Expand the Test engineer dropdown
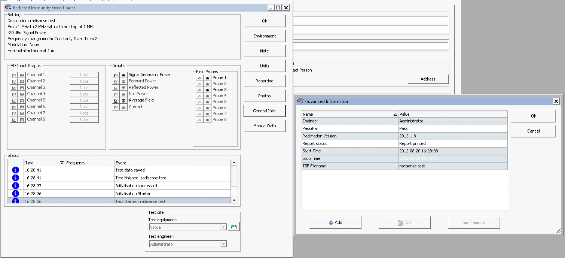 (223, 244)
